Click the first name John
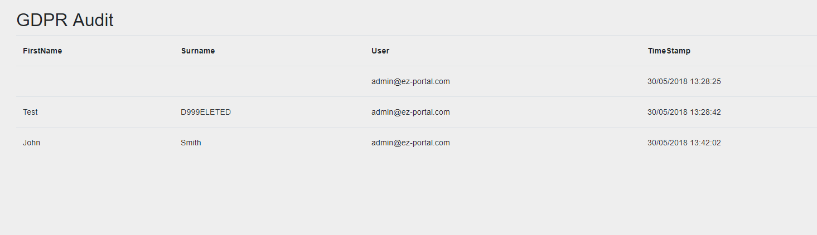817x235 pixels. [x=31, y=143]
